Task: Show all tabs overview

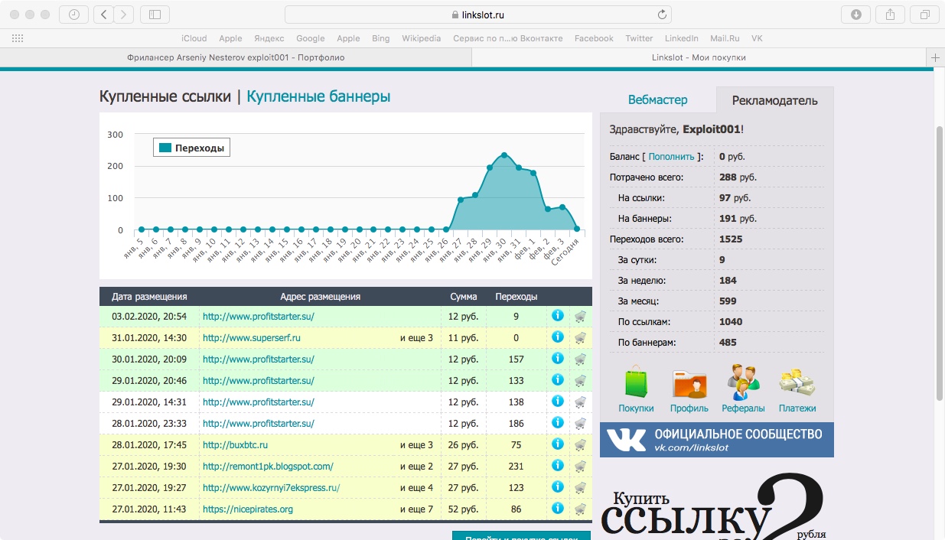Action: 924,15
